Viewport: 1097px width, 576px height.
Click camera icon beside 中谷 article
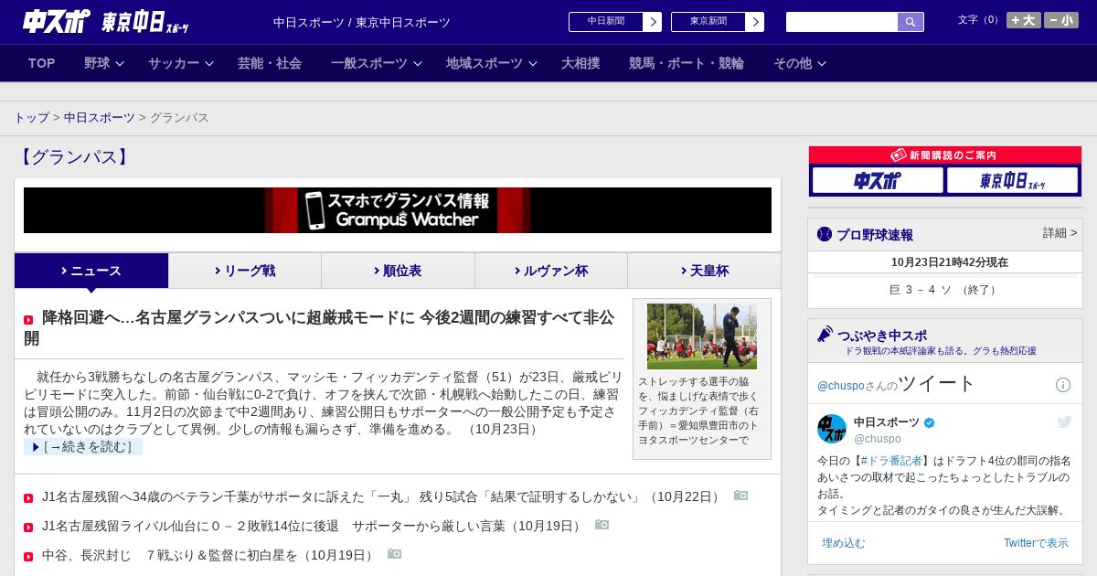tap(394, 554)
